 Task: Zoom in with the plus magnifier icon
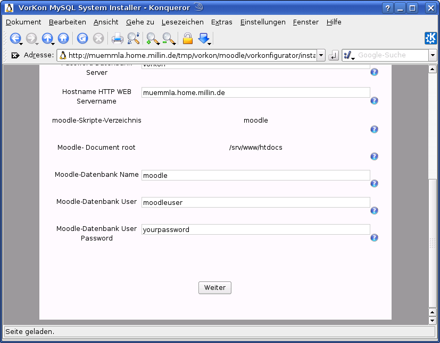click(152, 38)
